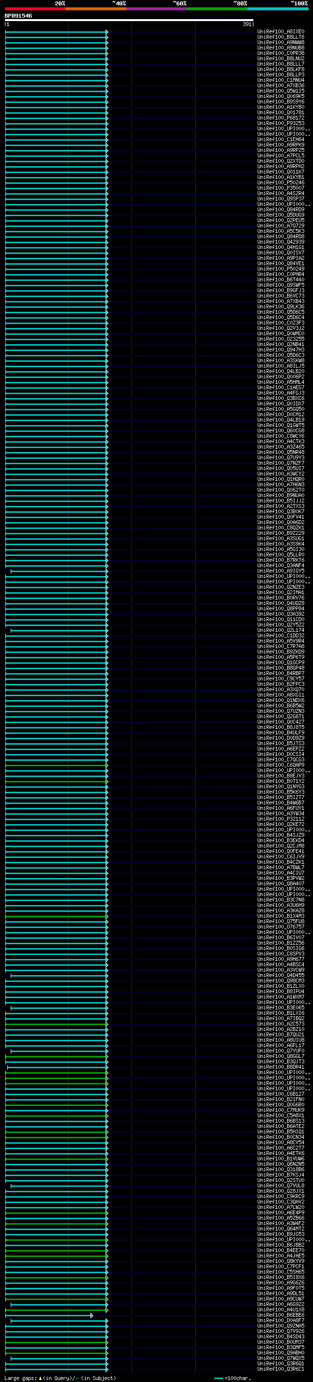Click the green alignment bar for UniRef100_A4U1X8
Viewport: 313px width, 1382px height.
57,1309
